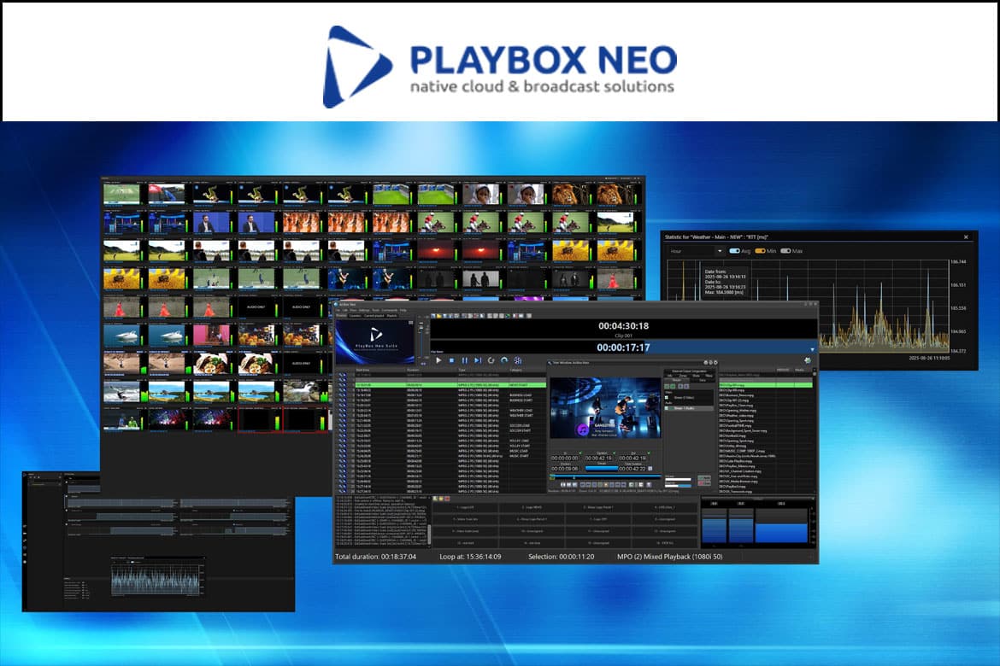Toggle the Avg series switch in Statistic window
This screenshot has width=1000, height=666.
point(735,251)
